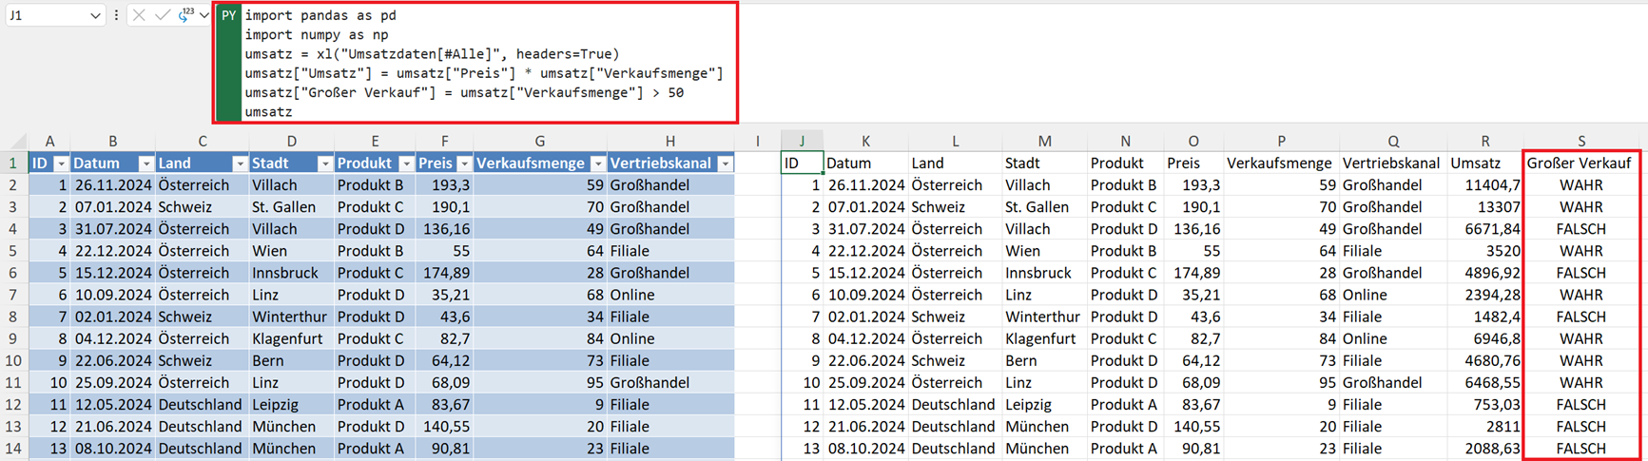
Task: Select column S header
Action: click(1580, 141)
